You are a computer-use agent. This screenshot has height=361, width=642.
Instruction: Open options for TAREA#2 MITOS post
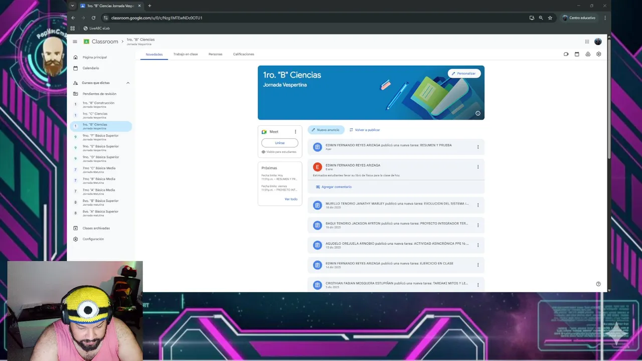point(478,285)
